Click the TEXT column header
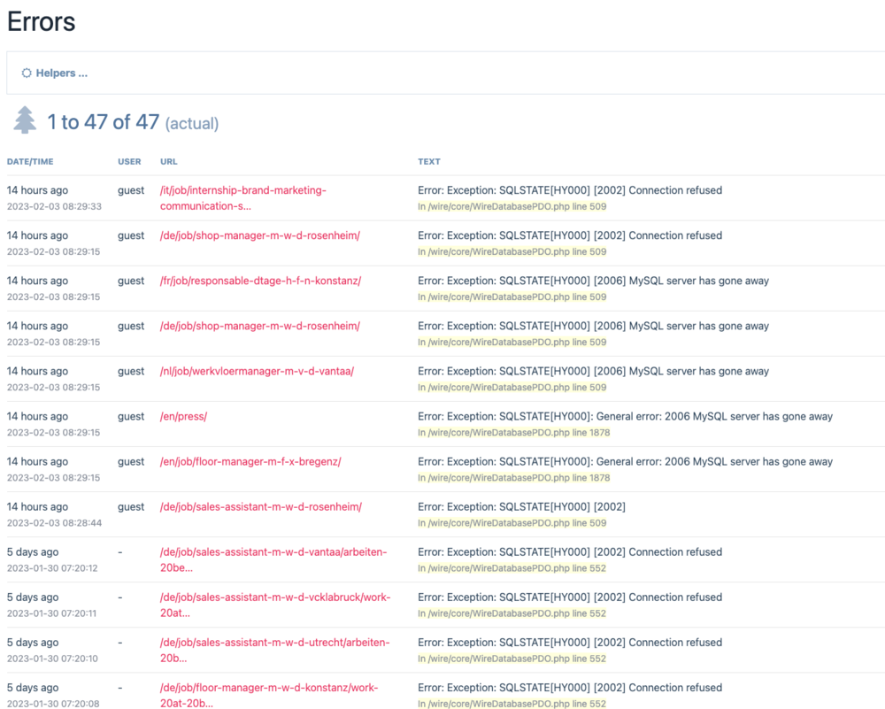The image size is (885, 709). coord(428,162)
